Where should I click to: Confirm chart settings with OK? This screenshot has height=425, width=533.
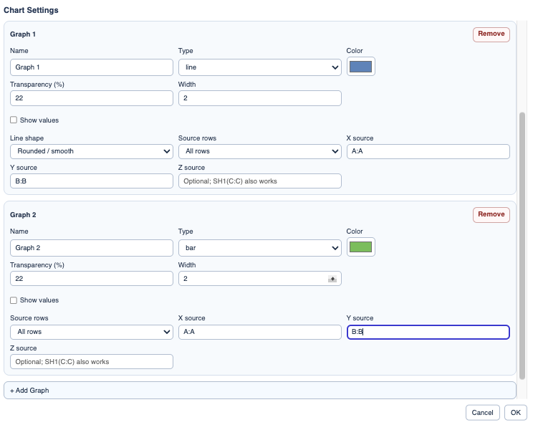click(x=515, y=412)
